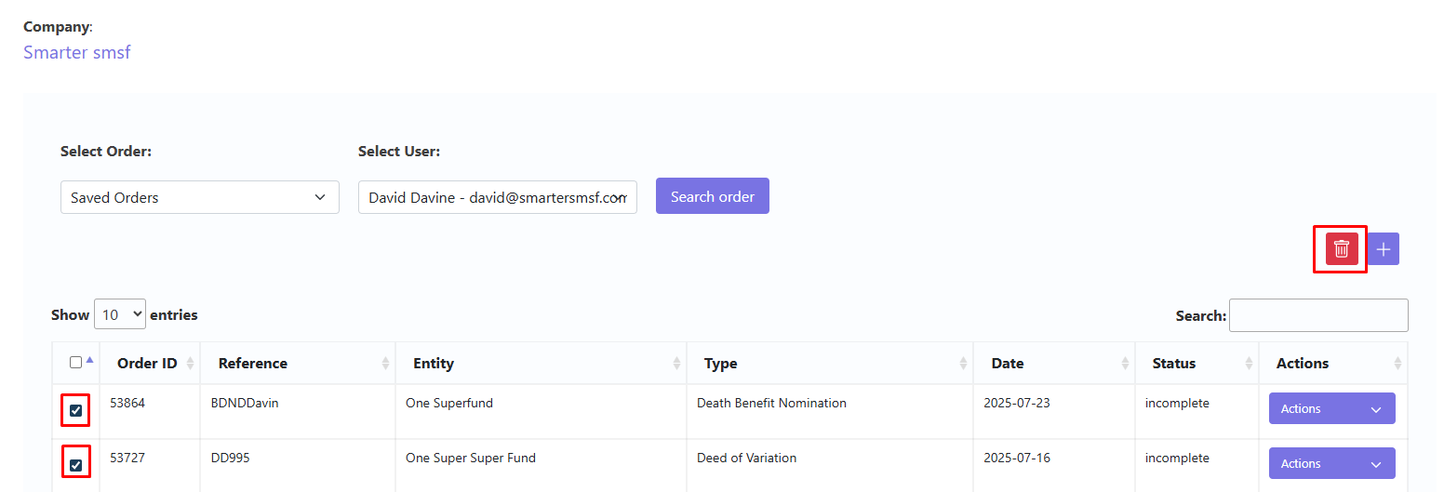Open the Saved Orders dropdown
This screenshot has height=492, width=1444.
point(200,197)
